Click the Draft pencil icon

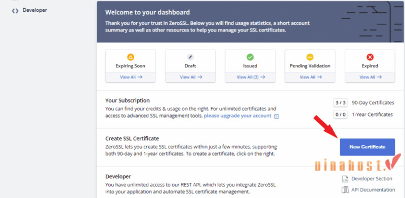pos(190,57)
